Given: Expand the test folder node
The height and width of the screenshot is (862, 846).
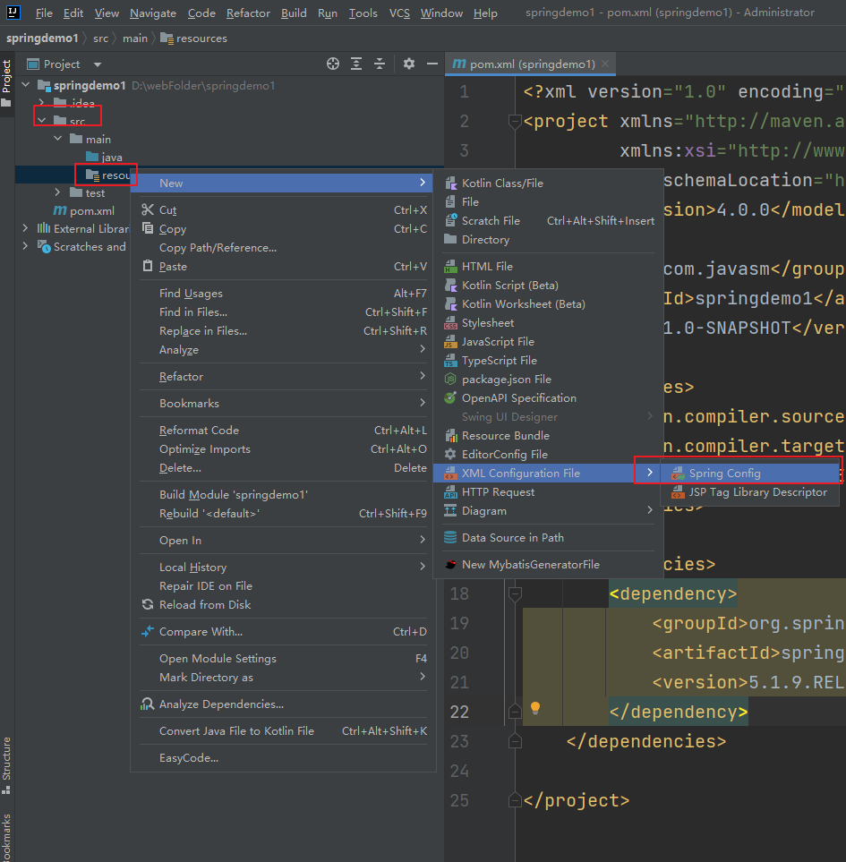Looking at the screenshot, I should pos(58,192).
